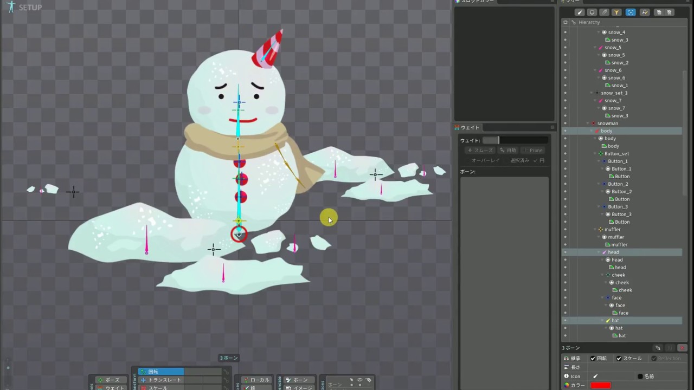The width and height of the screenshot is (694, 390).
Task: Collapse the snow_set_3 node
Action: click(592, 93)
